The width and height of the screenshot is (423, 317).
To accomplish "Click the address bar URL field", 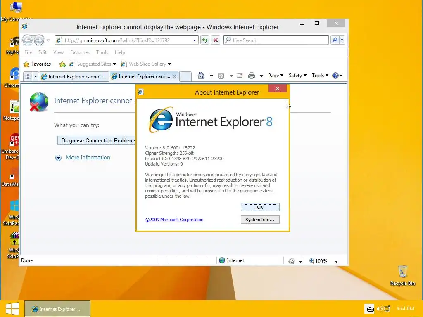I will coord(127,40).
